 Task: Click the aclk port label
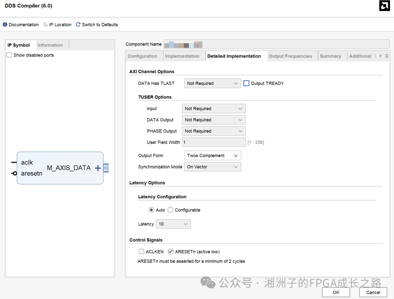[x=27, y=162]
